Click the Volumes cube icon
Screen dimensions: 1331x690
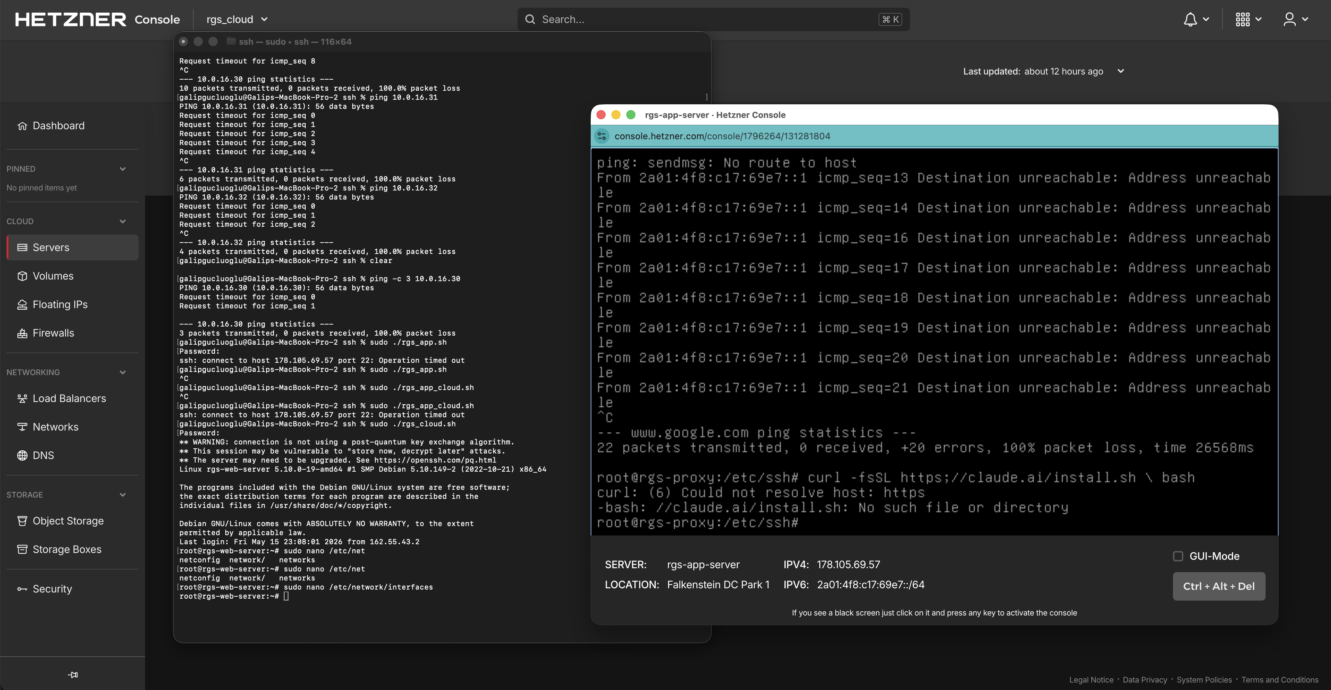pyautogui.click(x=22, y=276)
